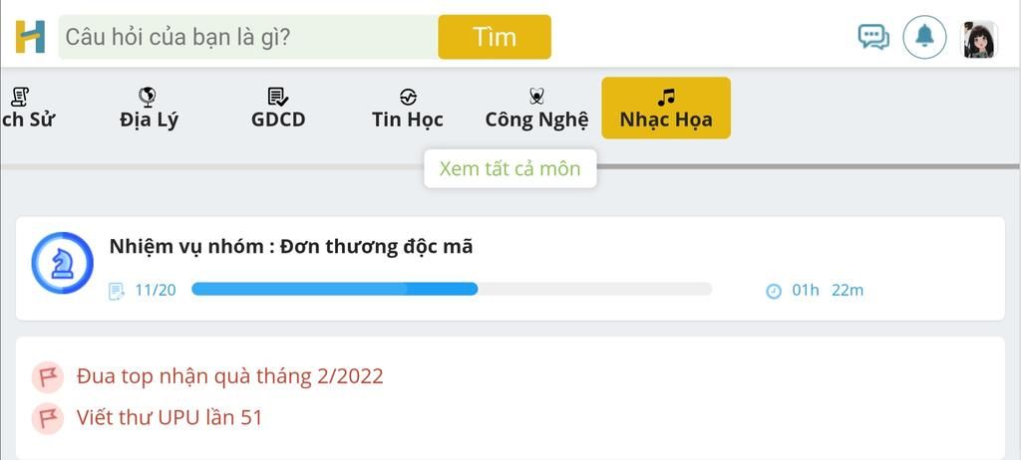Open the notifications bell
The height and width of the screenshot is (460, 1021).
[924, 37]
